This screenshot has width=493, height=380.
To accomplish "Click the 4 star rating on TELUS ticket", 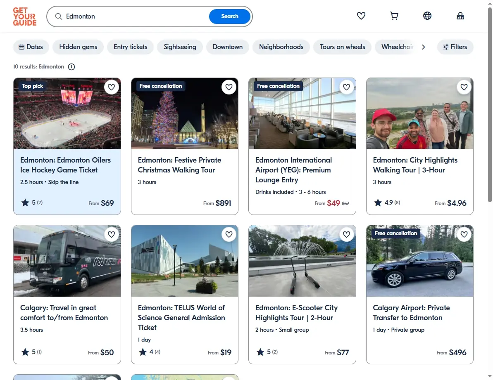I will 150,352.
